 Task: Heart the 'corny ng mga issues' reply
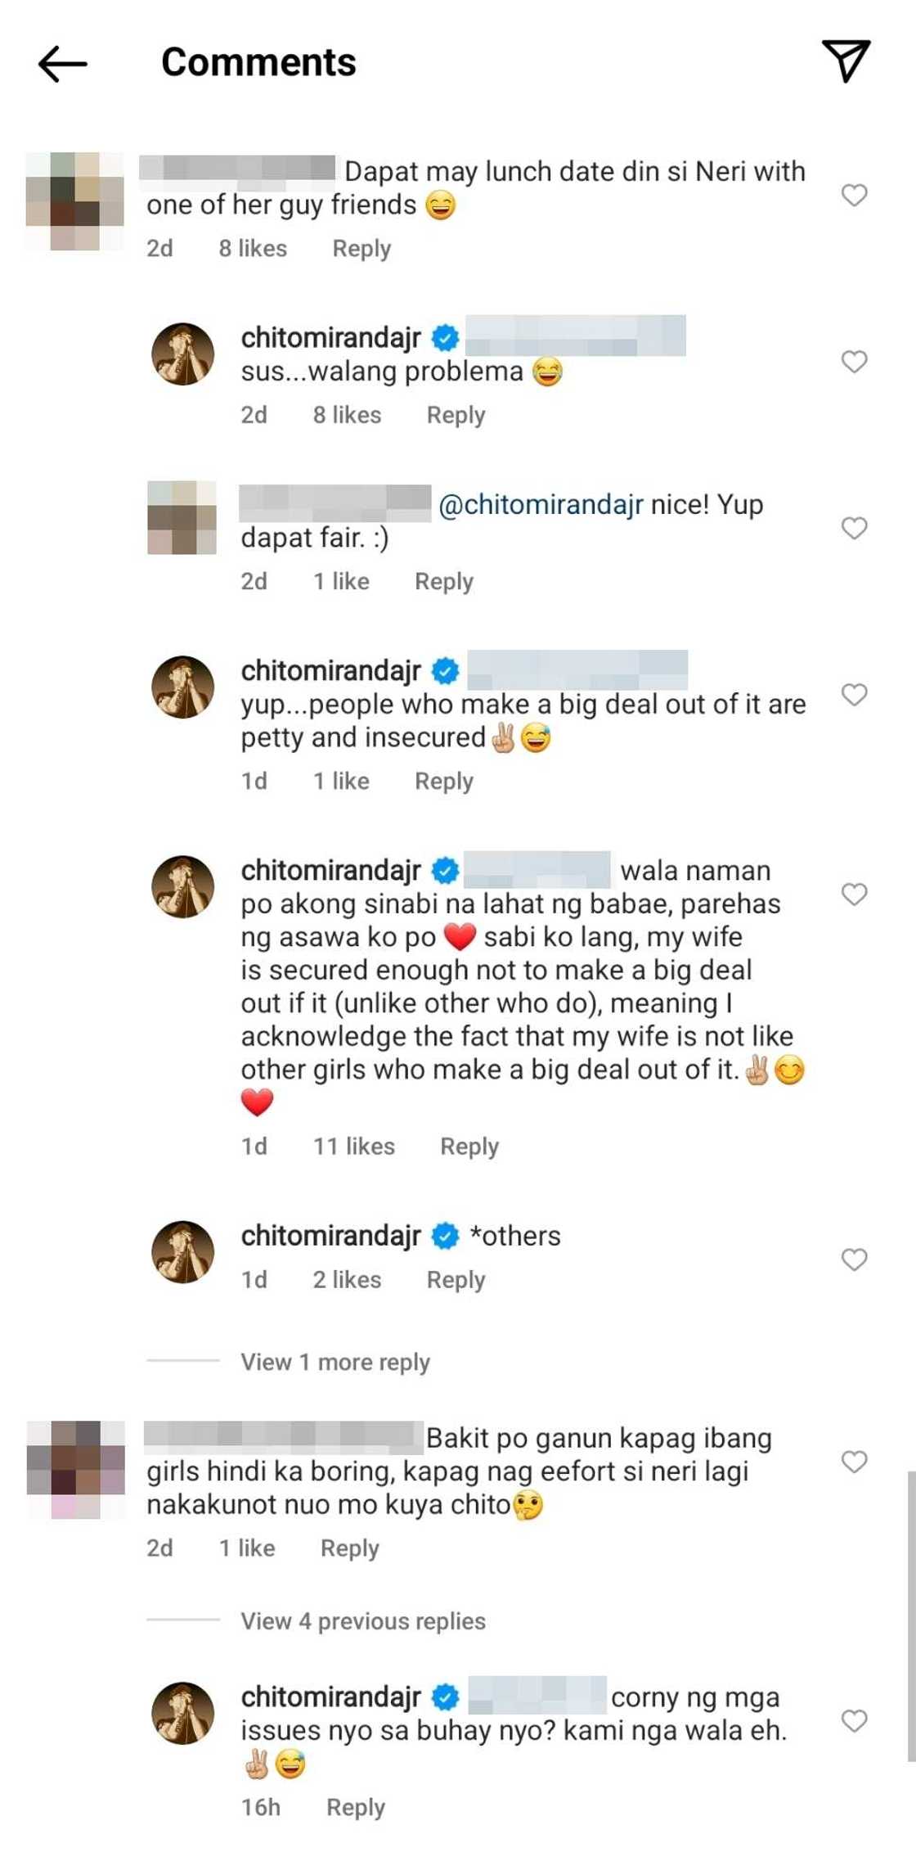click(x=854, y=1720)
